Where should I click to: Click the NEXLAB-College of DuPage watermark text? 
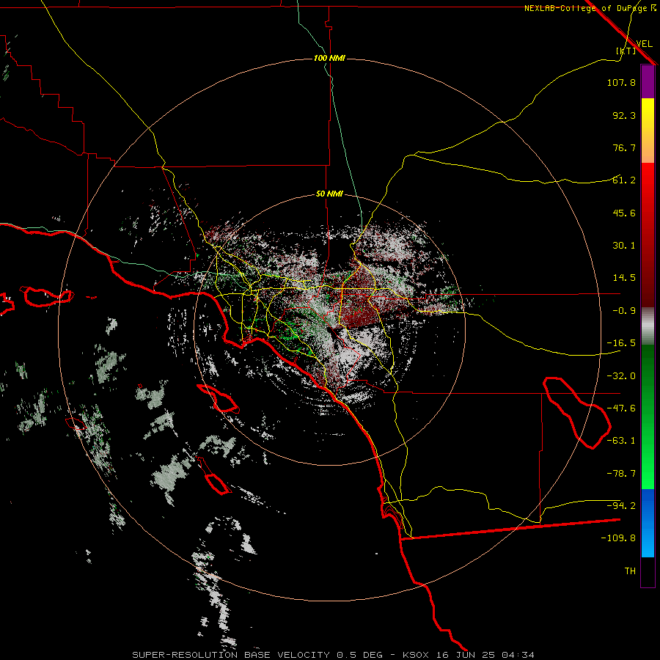point(590,8)
